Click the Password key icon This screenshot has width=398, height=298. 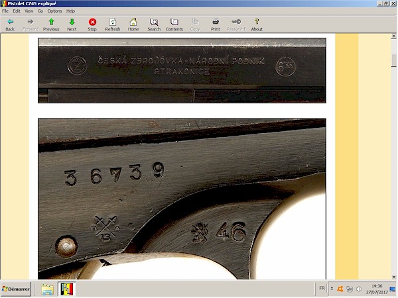tap(235, 25)
